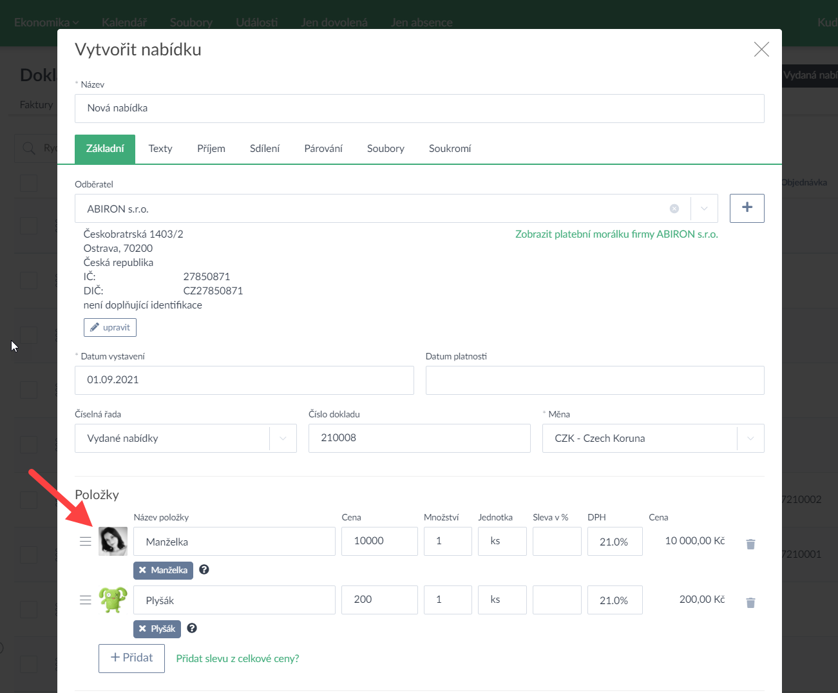This screenshot has height=693, width=838.
Task: Click the upravit edit button
Action: coord(110,327)
